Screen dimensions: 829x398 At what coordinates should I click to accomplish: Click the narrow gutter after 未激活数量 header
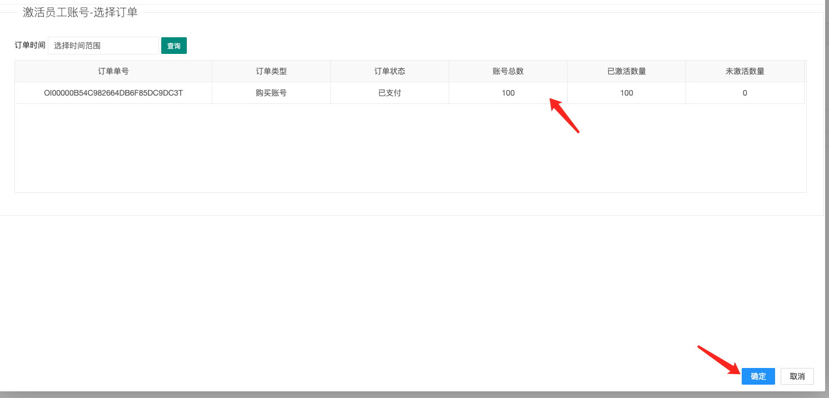[x=805, y=71]
